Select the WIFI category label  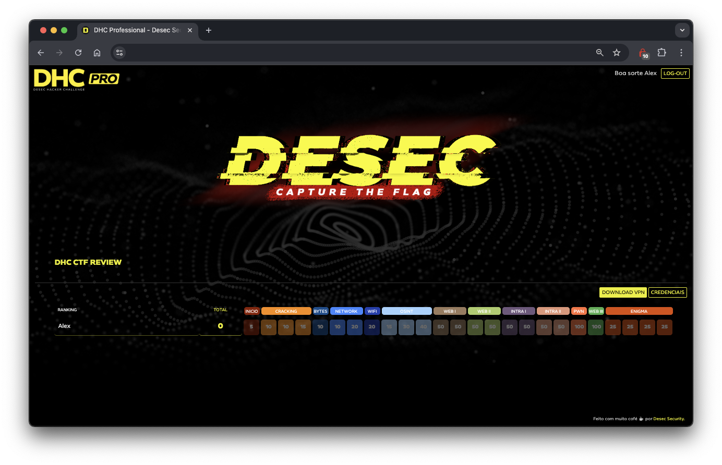(x=372, y=311)
